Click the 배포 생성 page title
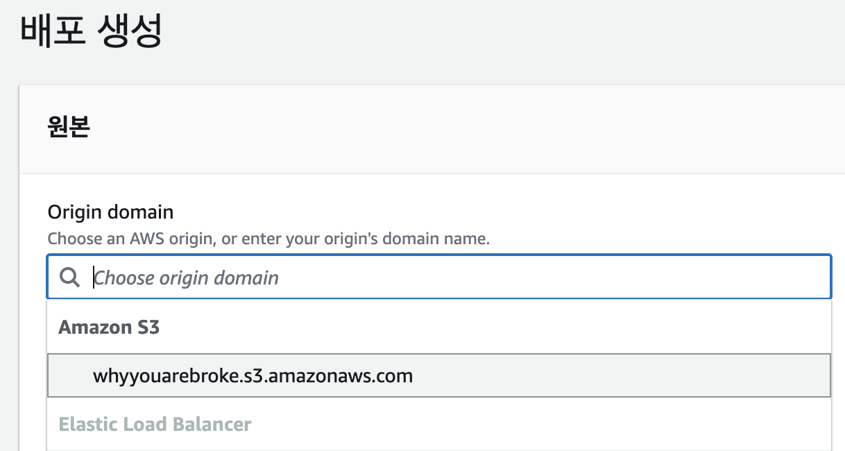 coord(91,32)
